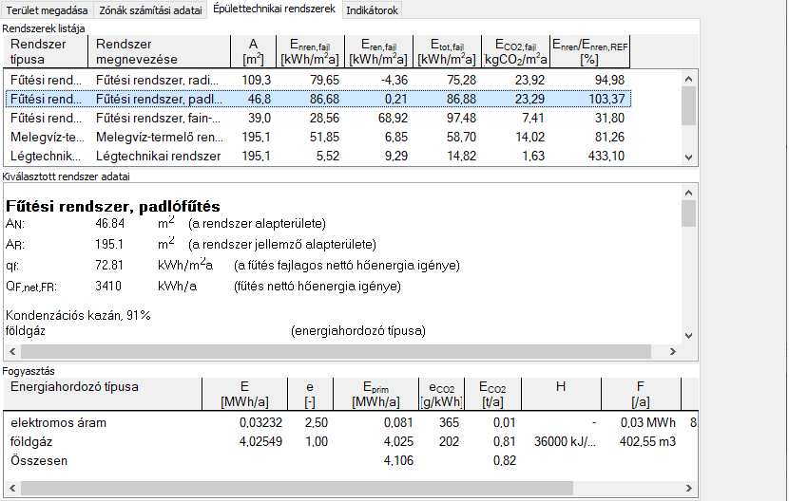Select the földgáz consumption row
789x501 pixels.
(x=351, y=442)
